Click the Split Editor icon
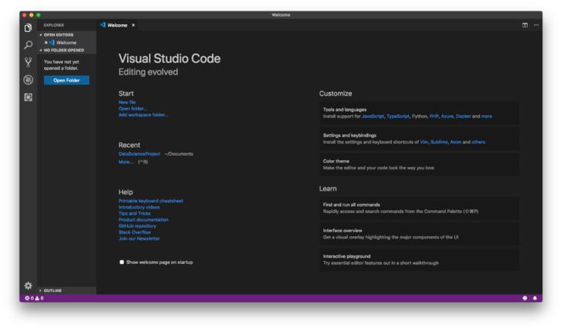The height and width of the screenshot is (330, 562). (x=525, y=25)
